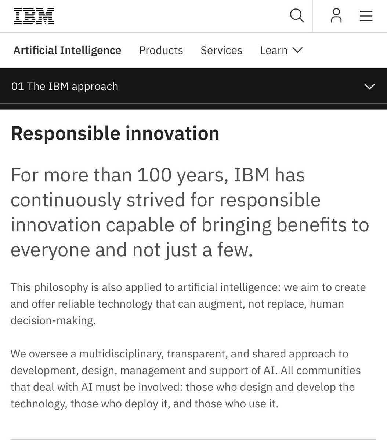
Task: Click the 'For more than 100 years' lead text
Action: coord(190,212)
